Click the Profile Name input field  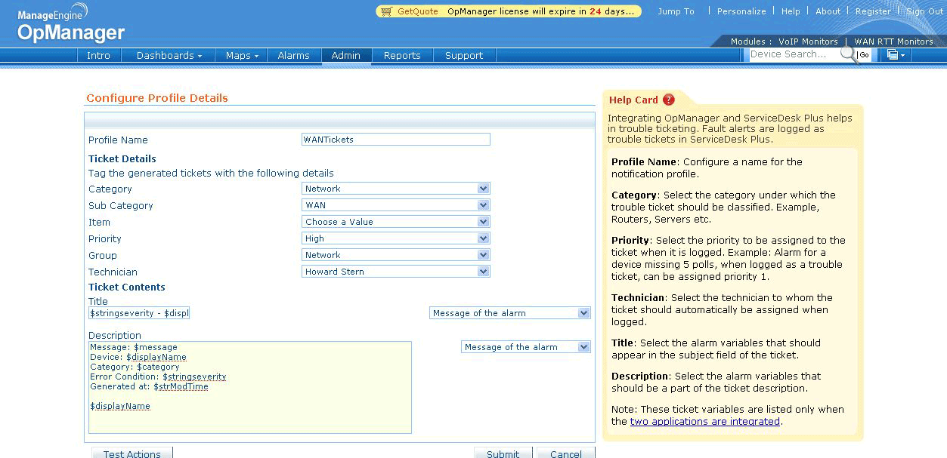[x=396, y=140]
